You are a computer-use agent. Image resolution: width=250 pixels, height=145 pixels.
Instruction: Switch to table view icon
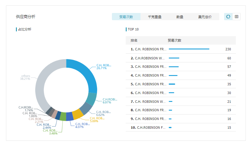tap(236, 17)
